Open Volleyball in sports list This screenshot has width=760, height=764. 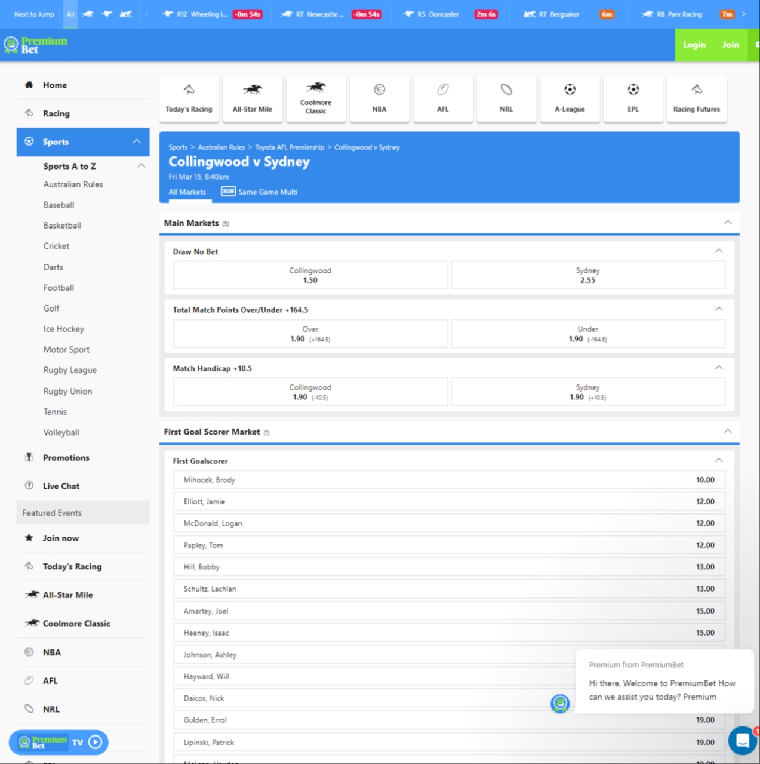click(61, 432)
